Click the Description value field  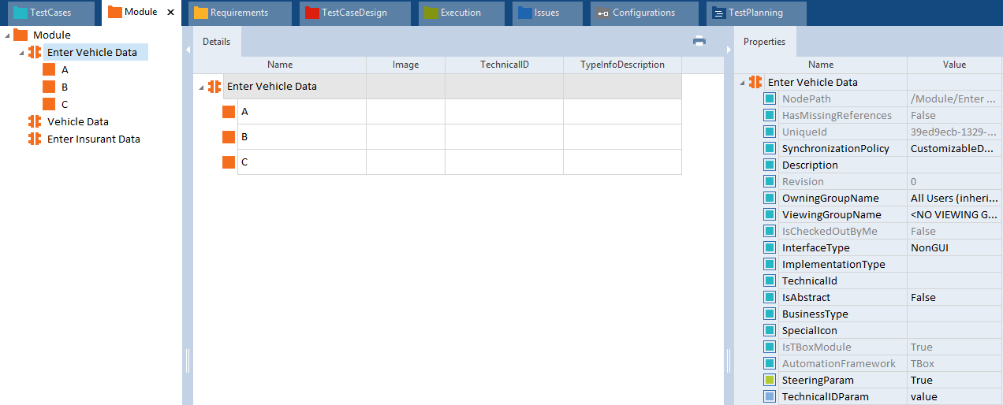955,165
